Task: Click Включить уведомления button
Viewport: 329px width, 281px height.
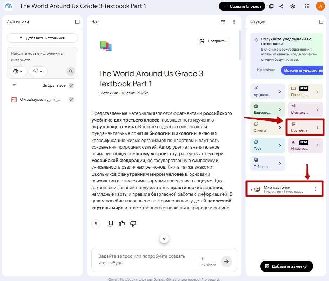Action: pyautogui.click(x=302, y=70)
